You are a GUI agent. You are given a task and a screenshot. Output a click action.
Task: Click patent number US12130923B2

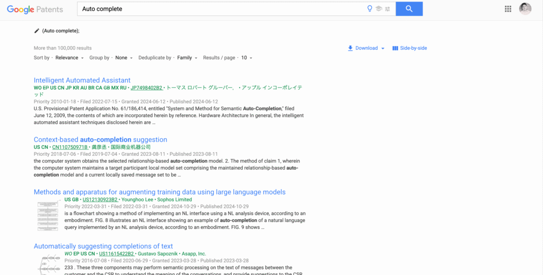click(x=100, y=200)
